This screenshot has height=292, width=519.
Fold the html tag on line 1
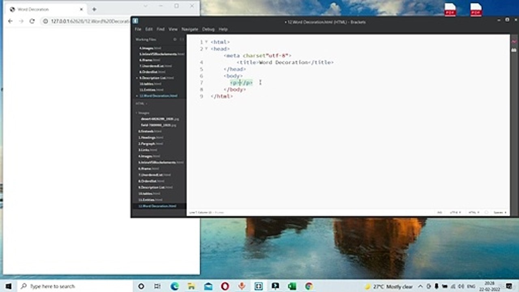click(206, 42)
